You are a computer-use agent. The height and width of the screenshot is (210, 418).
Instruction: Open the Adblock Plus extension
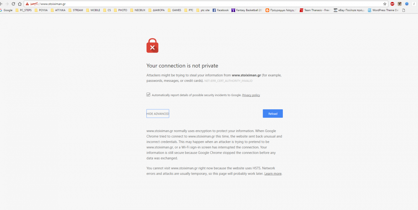[x=392, y=4]
